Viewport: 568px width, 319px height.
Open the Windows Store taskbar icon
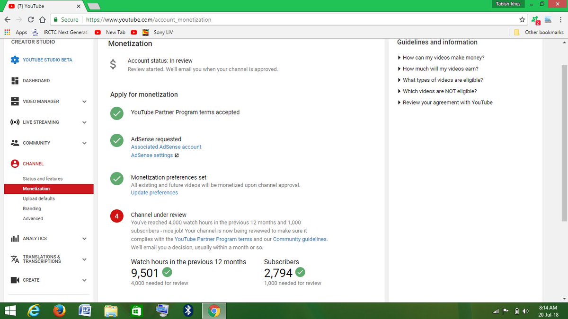pos(136,310)
